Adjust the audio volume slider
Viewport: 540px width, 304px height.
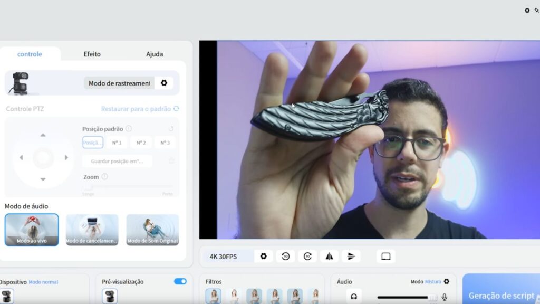407,298
